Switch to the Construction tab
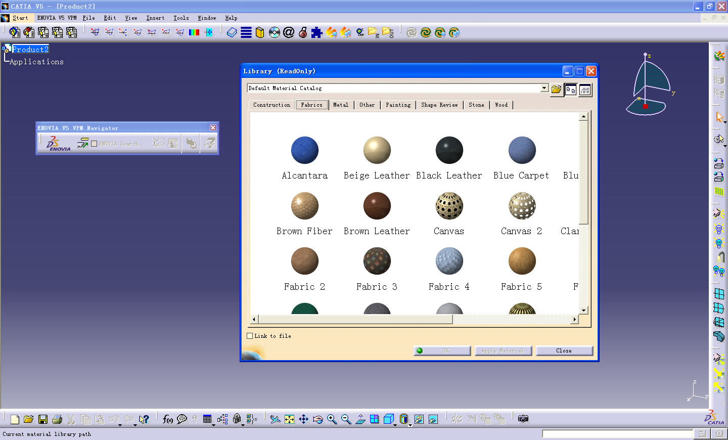The height and width of the screenshot is (440, 728). (x=271, y=105)
